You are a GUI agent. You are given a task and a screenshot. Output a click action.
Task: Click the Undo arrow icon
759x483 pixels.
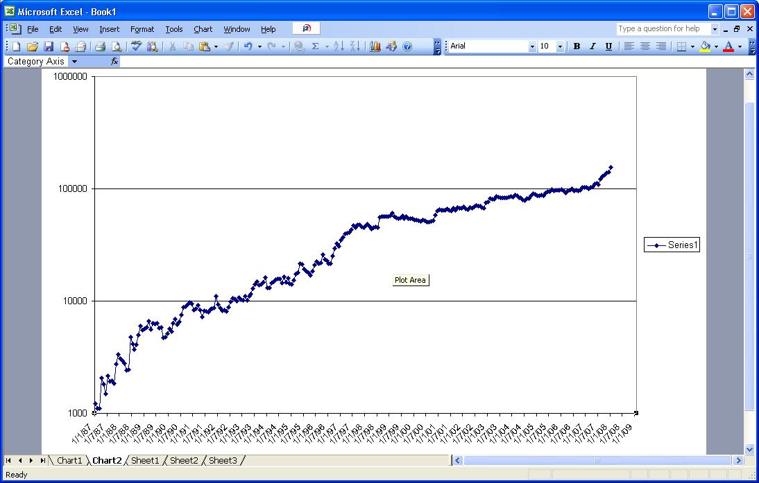click(247, 46)
